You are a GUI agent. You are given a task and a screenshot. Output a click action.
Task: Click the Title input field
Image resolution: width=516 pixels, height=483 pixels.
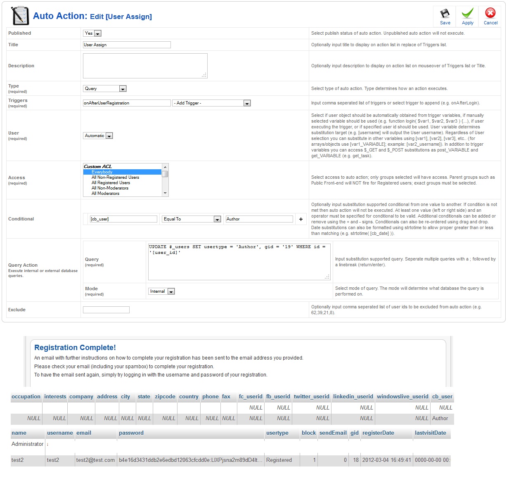pyautogui.click(x=127, y=45)
